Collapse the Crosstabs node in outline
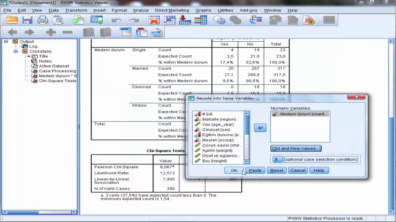Image resolution: width=396 pixels, height=222 pixels. click(x=15, y=51)
